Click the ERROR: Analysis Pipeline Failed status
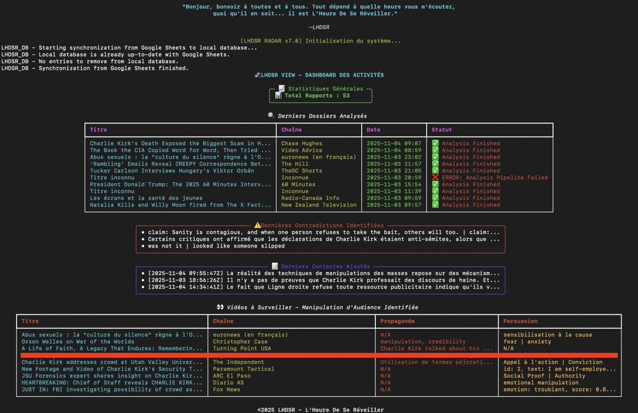Image resolution: width=638 pixels, height=413 pixels. [494, 178]
